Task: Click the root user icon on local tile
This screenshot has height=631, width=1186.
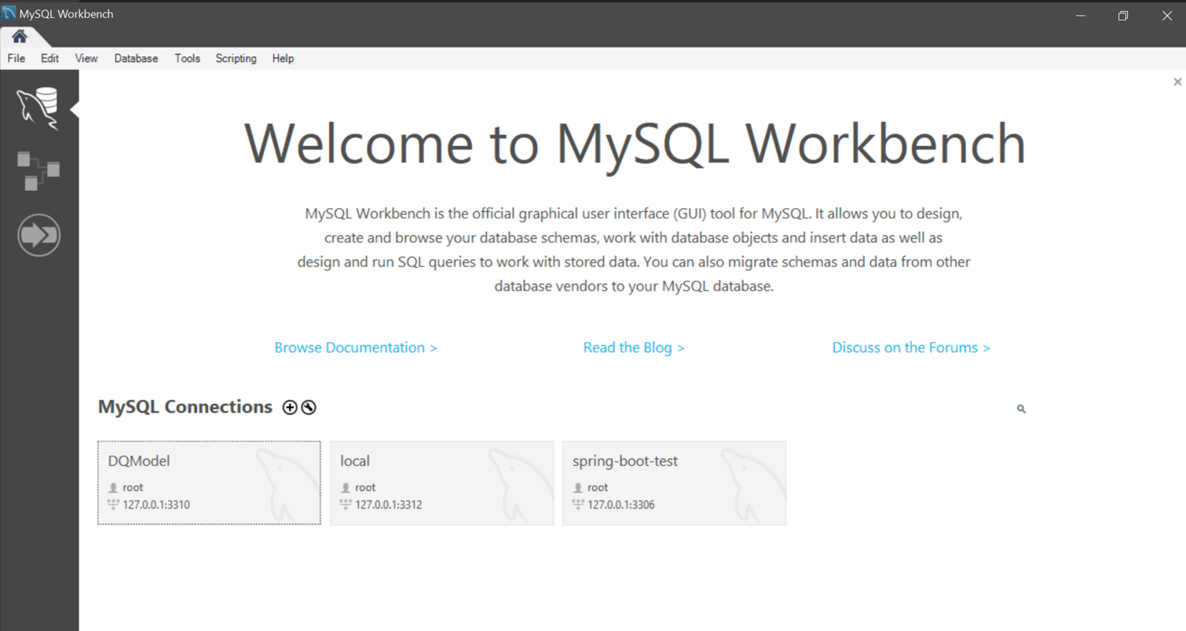Action: (346, 488)
